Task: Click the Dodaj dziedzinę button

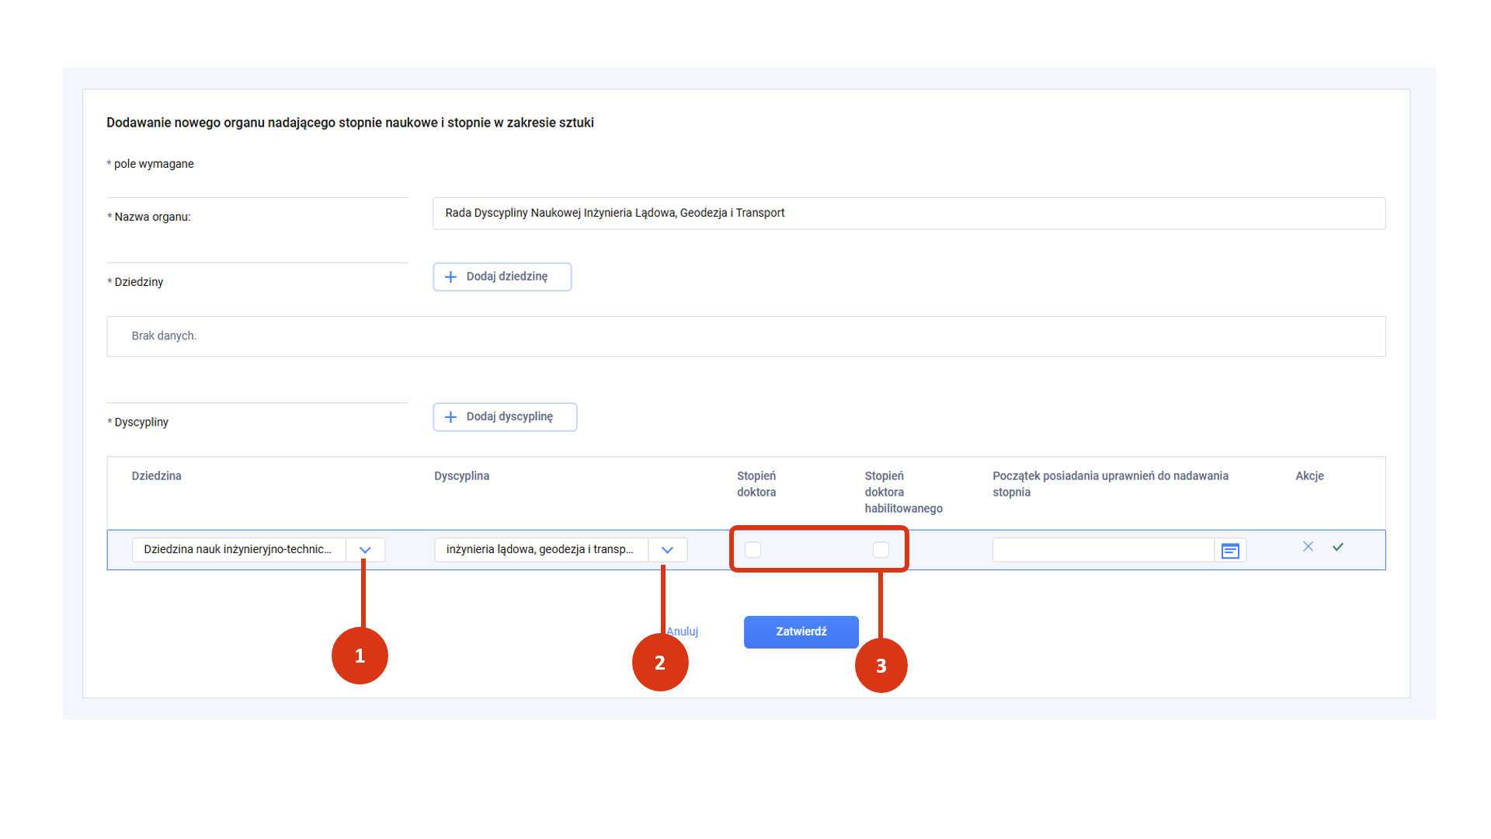Action: click(x=502, y=277)
